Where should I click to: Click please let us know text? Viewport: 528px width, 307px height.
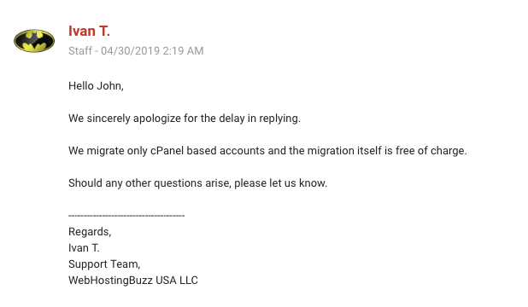[280, 183]
